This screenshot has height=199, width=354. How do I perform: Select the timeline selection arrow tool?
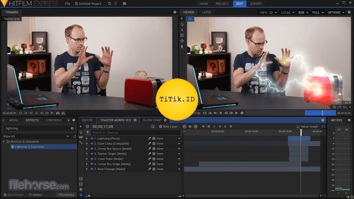81,126
